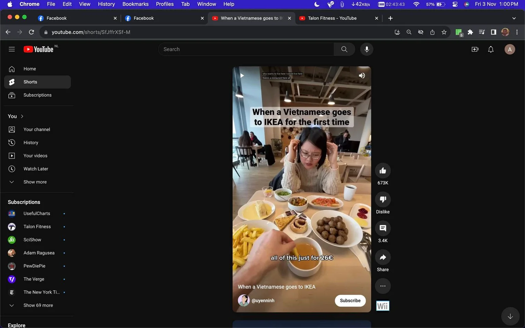Open @uyenninh channel link
525x328 pixels.
[263, 301]
